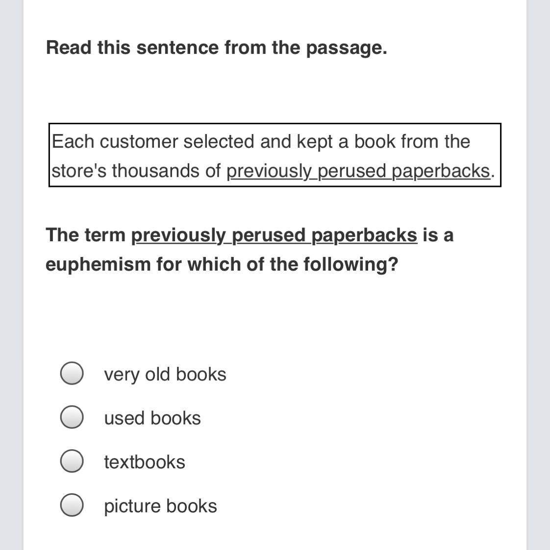Click the "picture books" answer label text
Screen dimensions: 550x550
click(x=161, y=506)
